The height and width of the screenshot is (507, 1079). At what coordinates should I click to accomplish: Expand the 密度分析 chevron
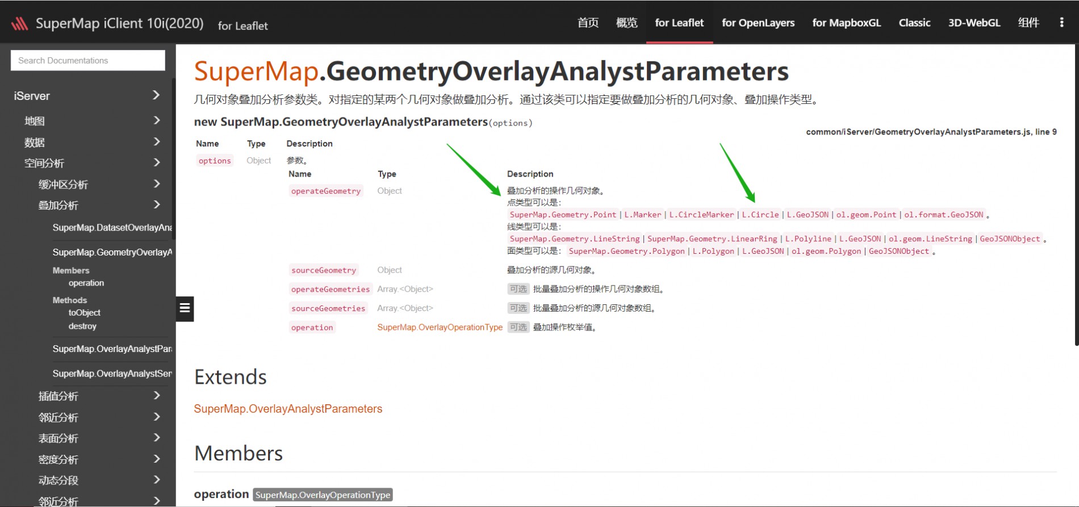click(156, 459)
